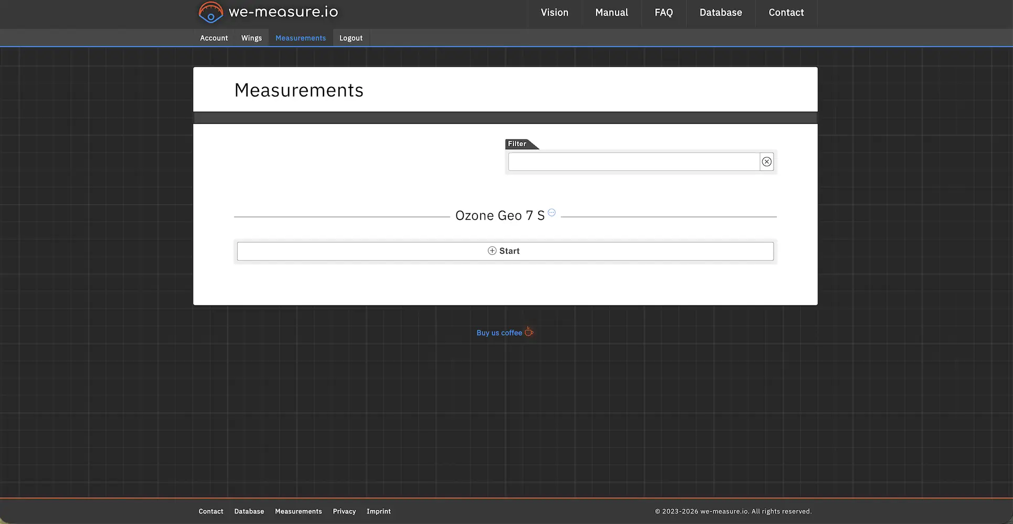The width and height of the screenshot is (1013, 524).
Task: Open the Manual menu item
Action: (611, 13)
